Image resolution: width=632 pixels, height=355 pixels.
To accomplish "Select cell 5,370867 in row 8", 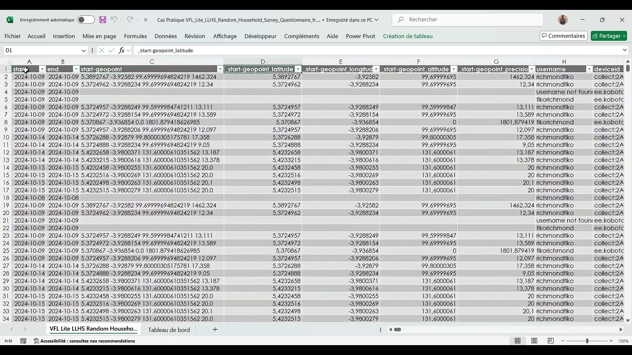I will tap(263, 122).
